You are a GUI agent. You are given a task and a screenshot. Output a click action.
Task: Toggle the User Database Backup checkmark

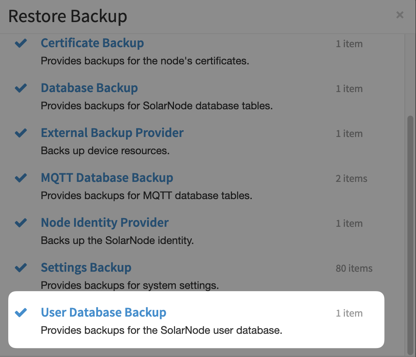21,312
